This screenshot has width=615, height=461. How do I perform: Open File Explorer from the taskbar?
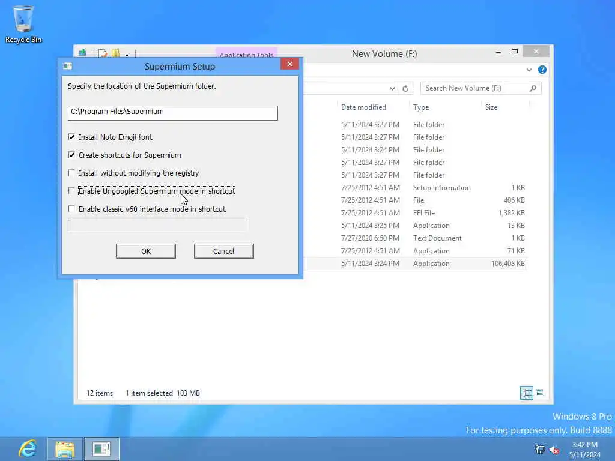tap(65, 449)
